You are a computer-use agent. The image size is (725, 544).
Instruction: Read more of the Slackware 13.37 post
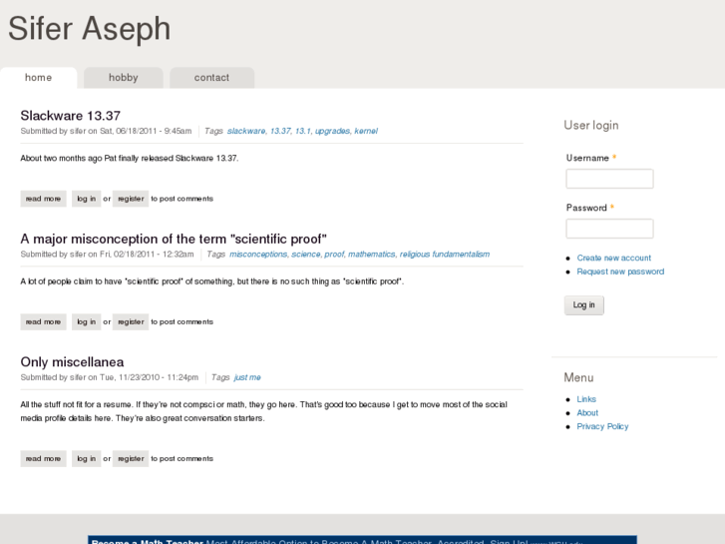tap(44, 199)
